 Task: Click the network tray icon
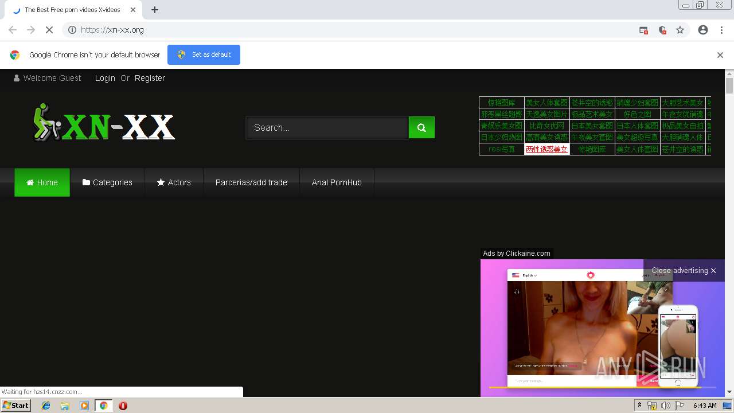pyautogui.click(x=652, y=406)
